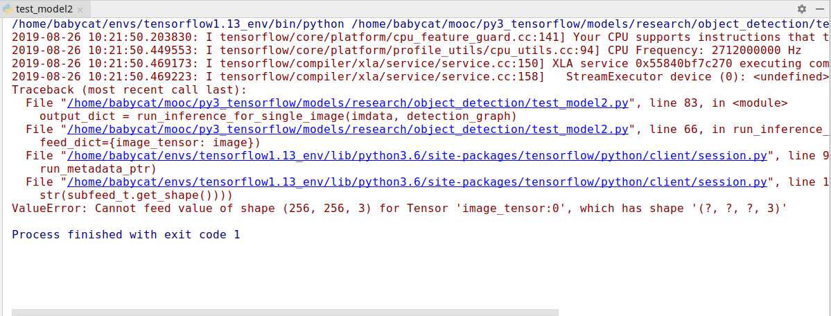Click the ValueError message line

(x=400, y=209)
